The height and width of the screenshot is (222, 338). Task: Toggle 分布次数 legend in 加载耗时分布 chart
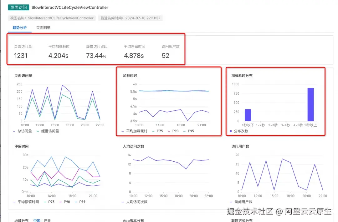point(239,131)
